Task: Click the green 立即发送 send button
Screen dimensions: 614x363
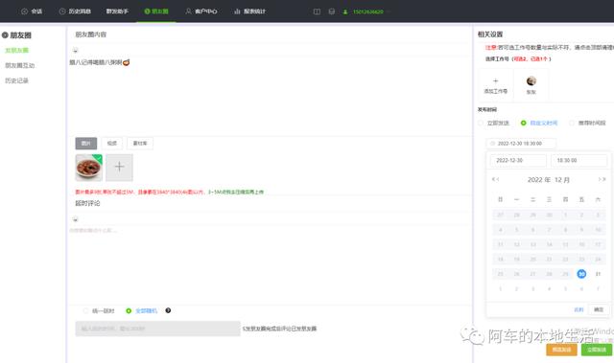Action: coord(597,350)
